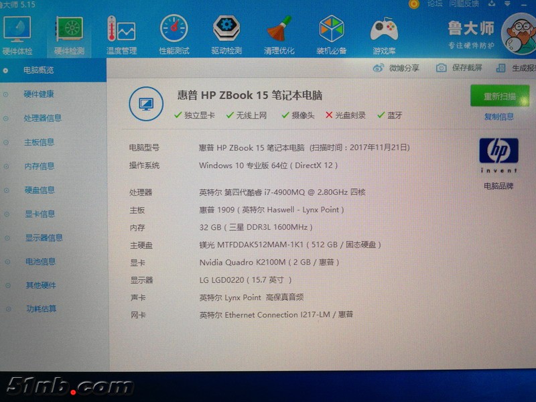Open 硬盘信息 disk info in sidebar
536x402 pixels.
40,190
